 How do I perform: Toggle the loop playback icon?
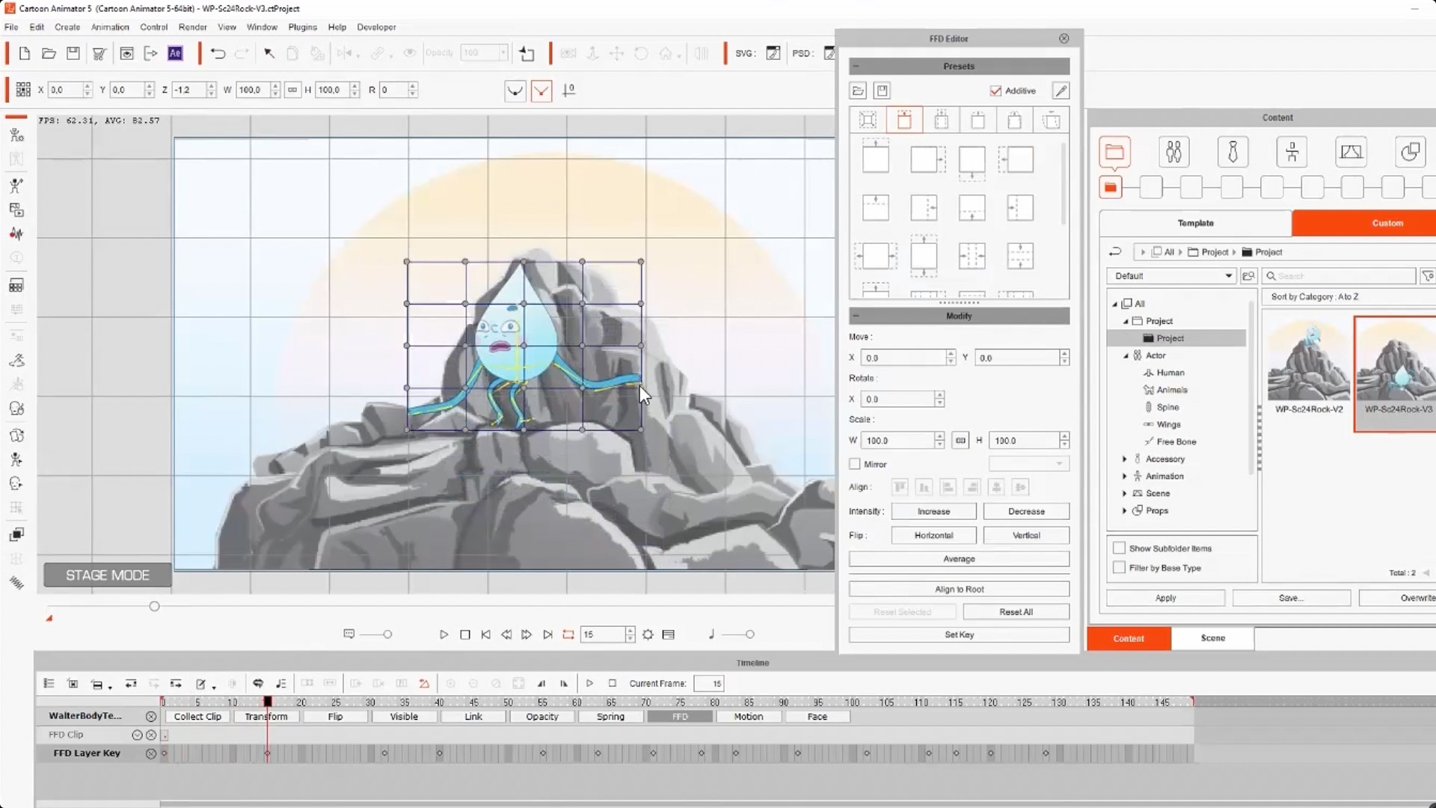tap(568, 634)
